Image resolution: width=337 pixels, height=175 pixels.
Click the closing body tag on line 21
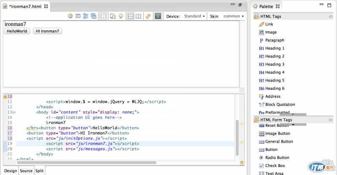[45, 154]
